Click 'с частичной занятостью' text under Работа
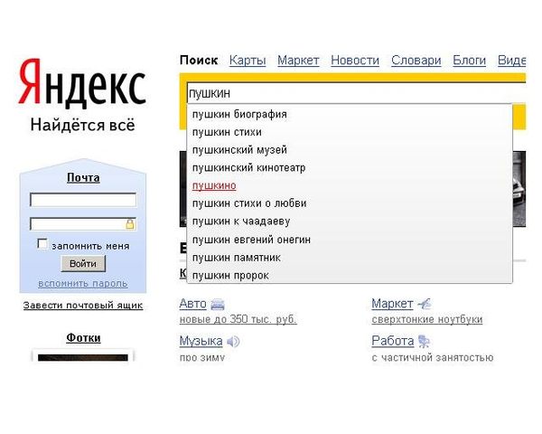This screenshot has height=434, width=542. coord(433,357)
